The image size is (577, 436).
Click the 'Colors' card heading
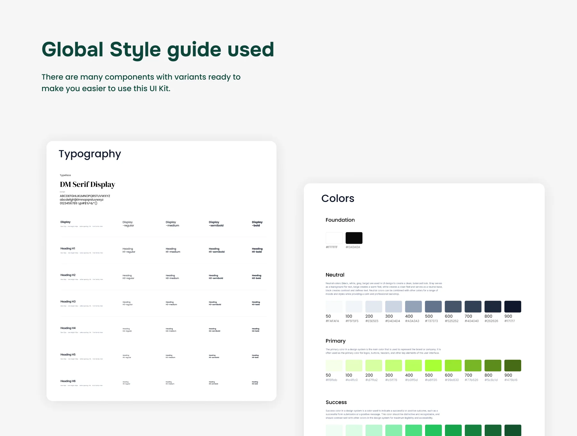coord(338,198)
